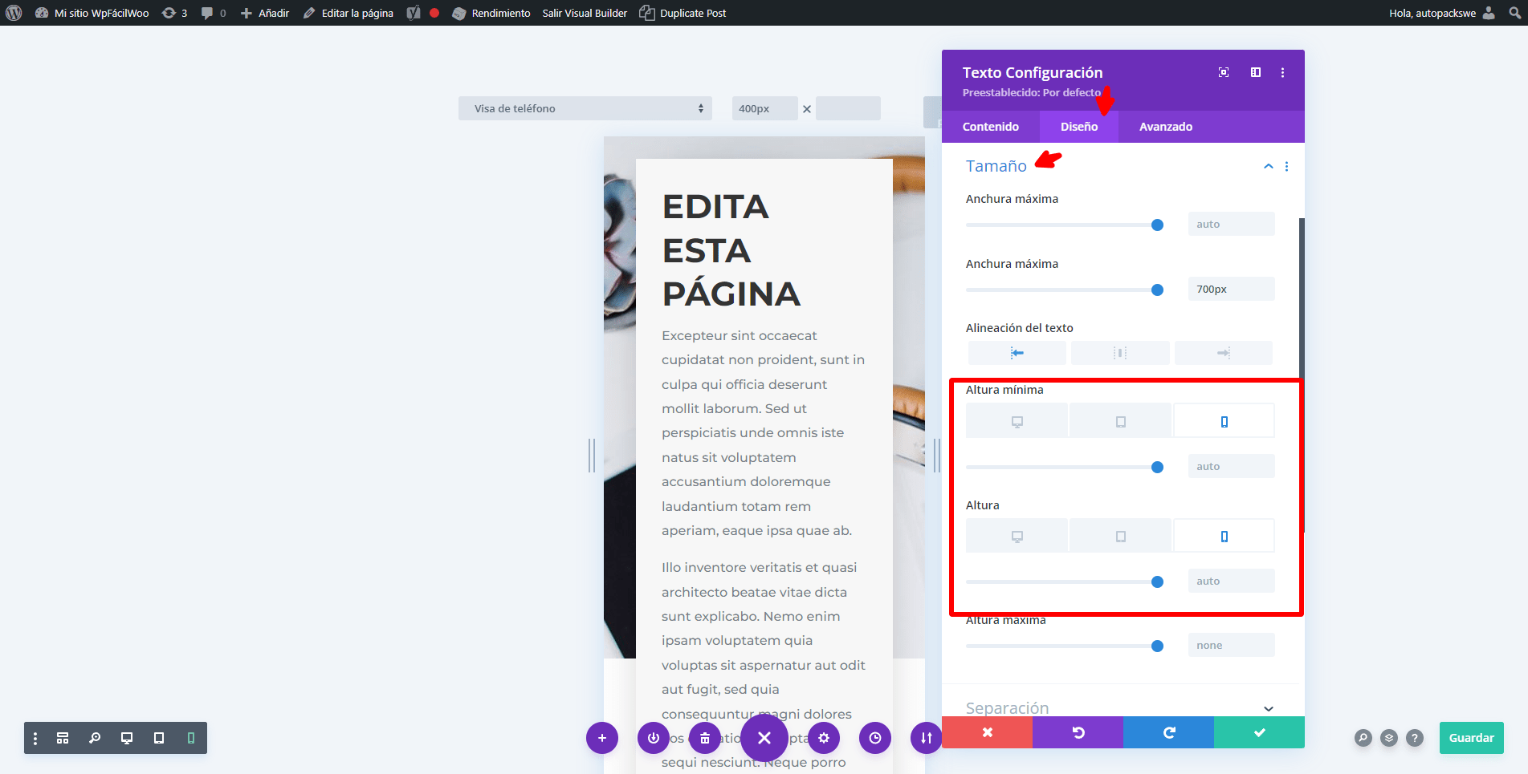Click the Altura slider handle
Viewport: 1528px width, 774px height.
pyautogui.click(x=1157, y=582)
